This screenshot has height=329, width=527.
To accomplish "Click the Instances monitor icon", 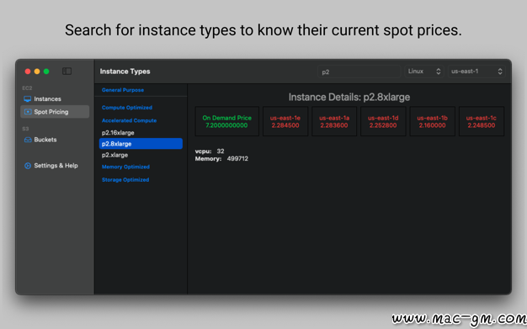I will tap(28, 98).
